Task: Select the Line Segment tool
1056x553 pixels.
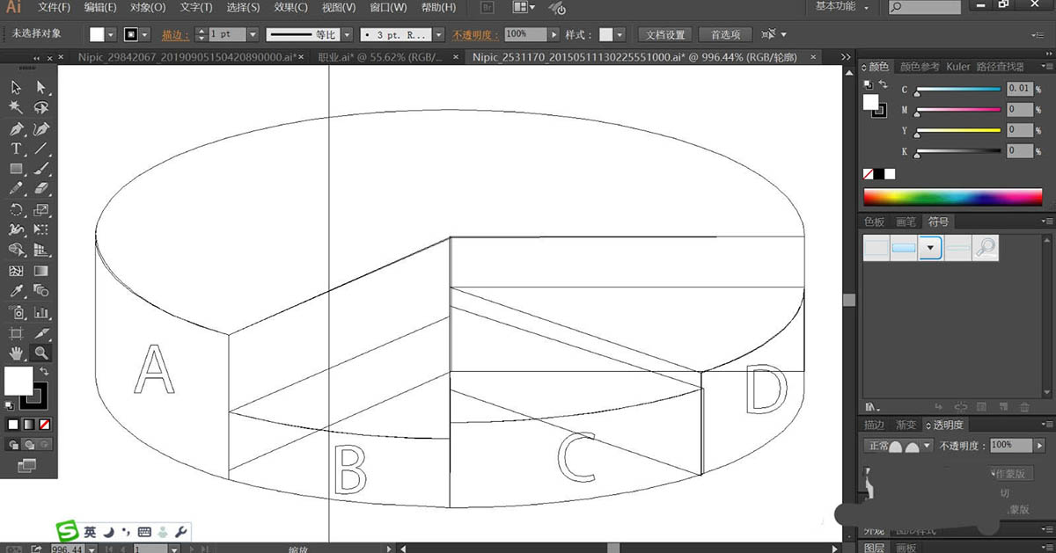Action: pyautogui.click(x=41, y=149)
